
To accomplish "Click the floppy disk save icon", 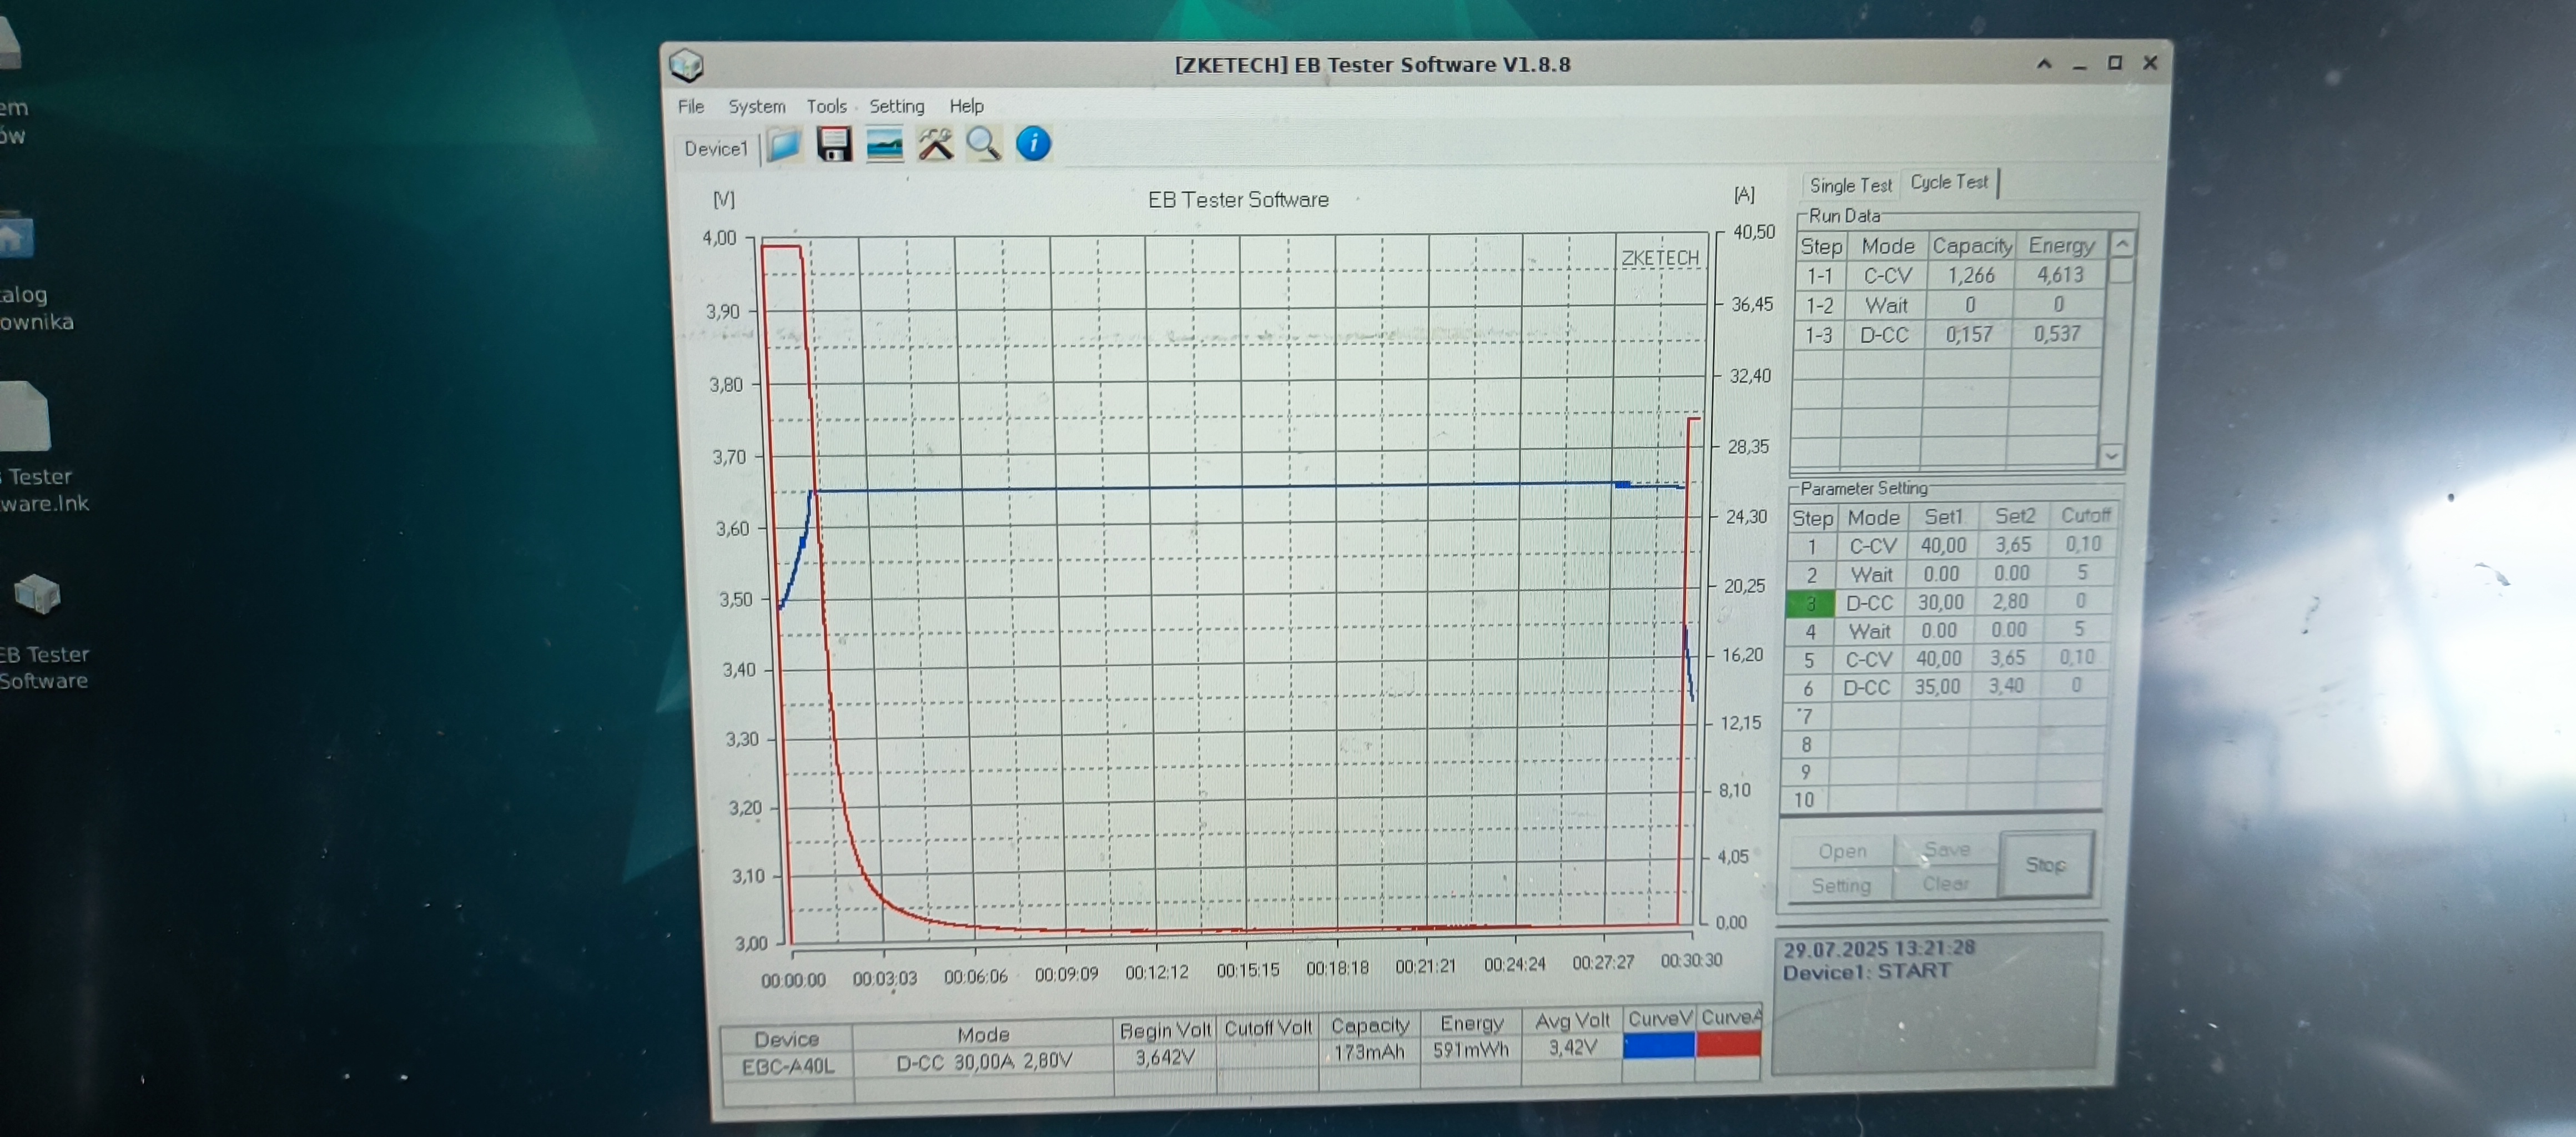I will (x=834, y=145).
